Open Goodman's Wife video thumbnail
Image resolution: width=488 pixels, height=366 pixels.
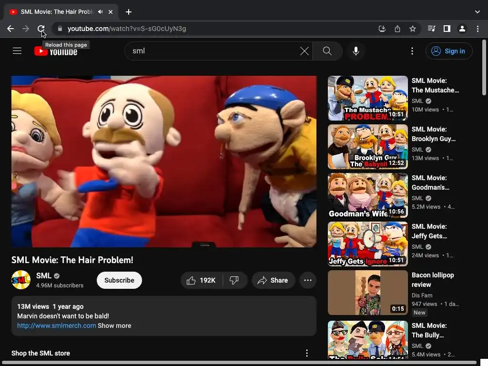(367, 195)
